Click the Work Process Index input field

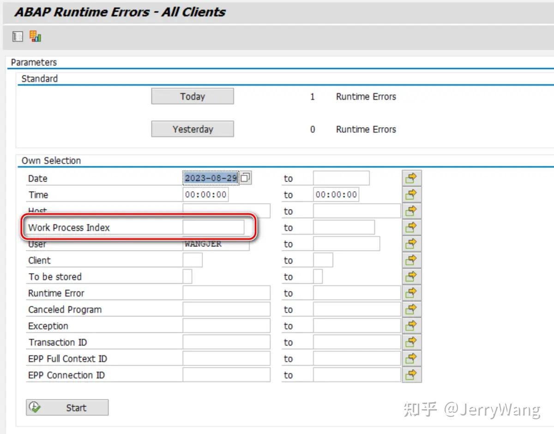tap(215, 227)
